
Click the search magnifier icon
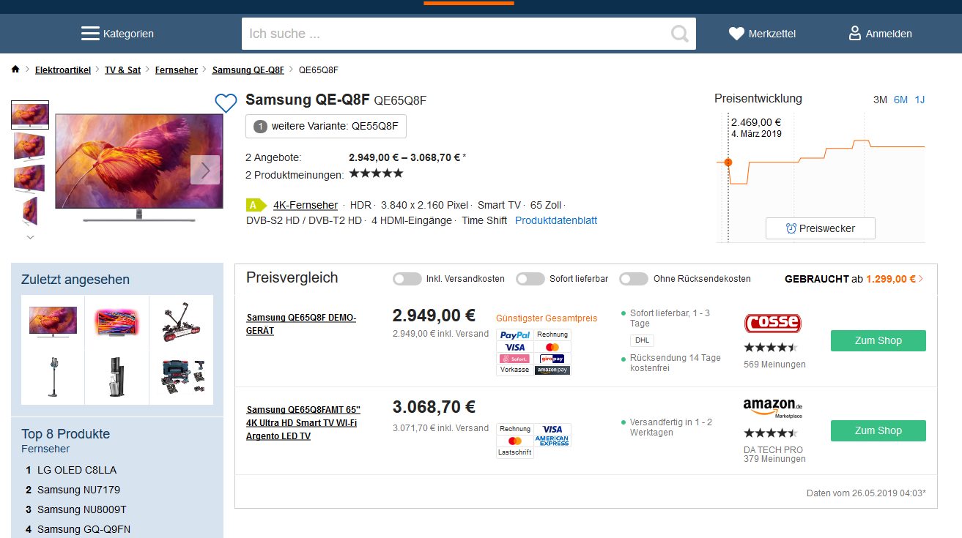(x=679, y=34)
